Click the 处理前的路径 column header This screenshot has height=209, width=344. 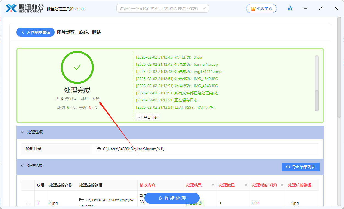click(91, 185)
